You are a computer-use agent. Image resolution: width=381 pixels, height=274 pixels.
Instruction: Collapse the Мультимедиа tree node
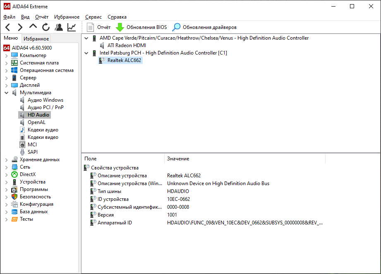click(6, 93)
